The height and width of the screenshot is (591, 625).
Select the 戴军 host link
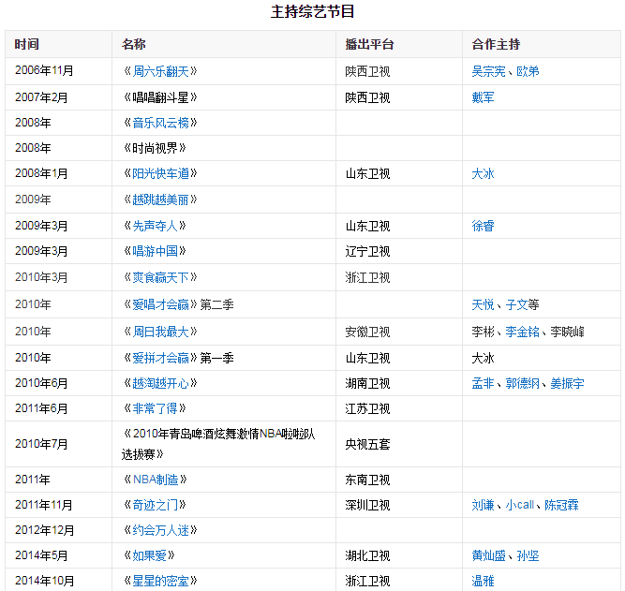[x=483, y=97]
